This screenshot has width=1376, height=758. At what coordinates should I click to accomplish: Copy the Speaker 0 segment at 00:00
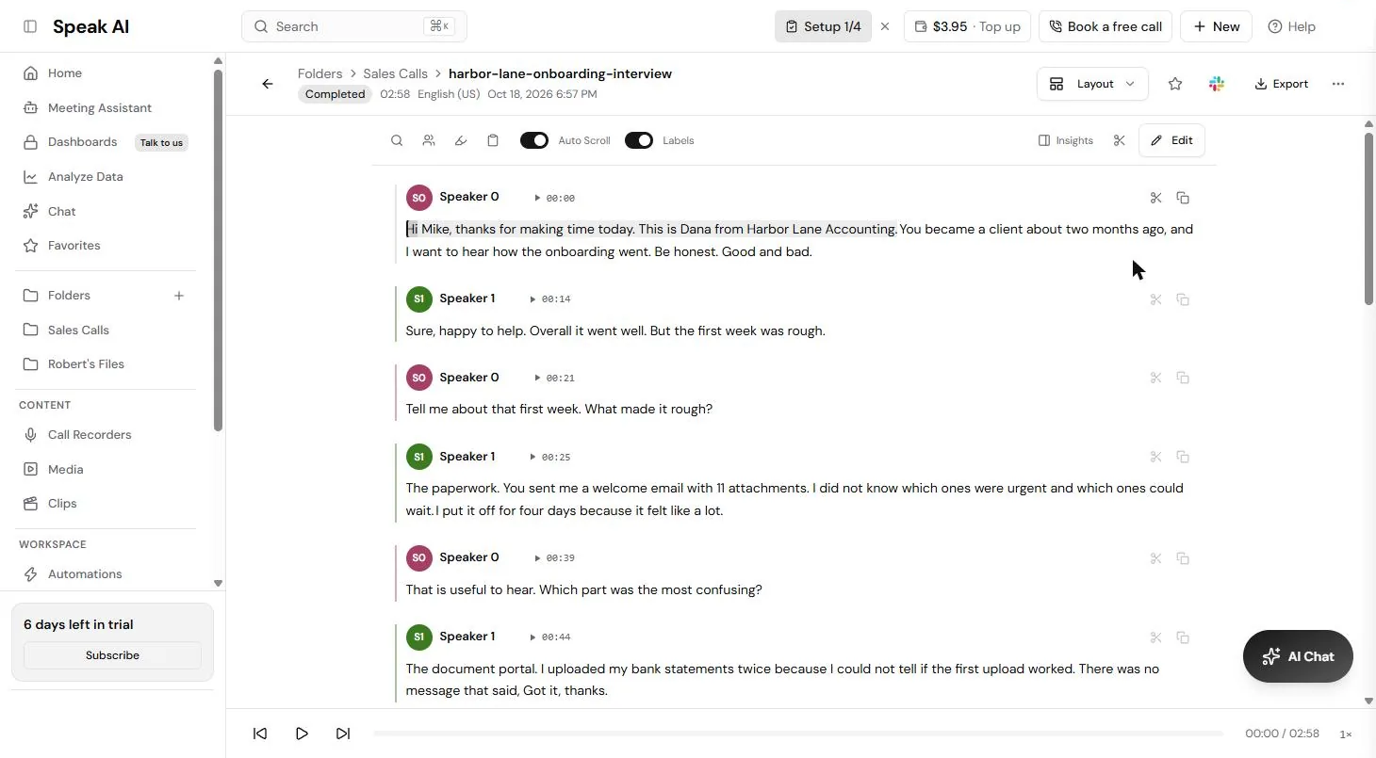(x=1183, y=198)
